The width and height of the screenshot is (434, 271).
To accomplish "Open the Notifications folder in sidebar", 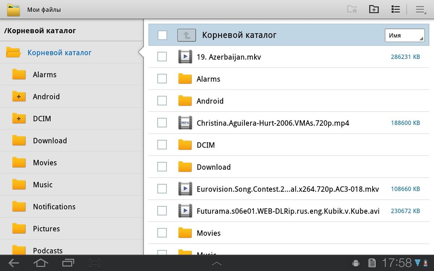I will point(54,207).
